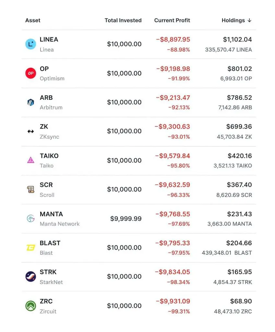275x332 pixels.
Task: Toggle sort arrow next to Holdings
Action: [249, 20]
